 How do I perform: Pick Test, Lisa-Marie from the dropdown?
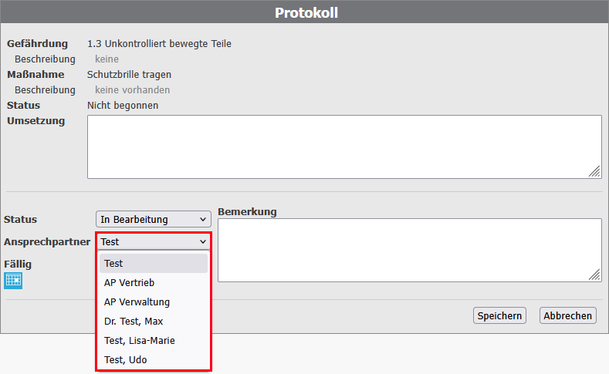click(154, 341)
